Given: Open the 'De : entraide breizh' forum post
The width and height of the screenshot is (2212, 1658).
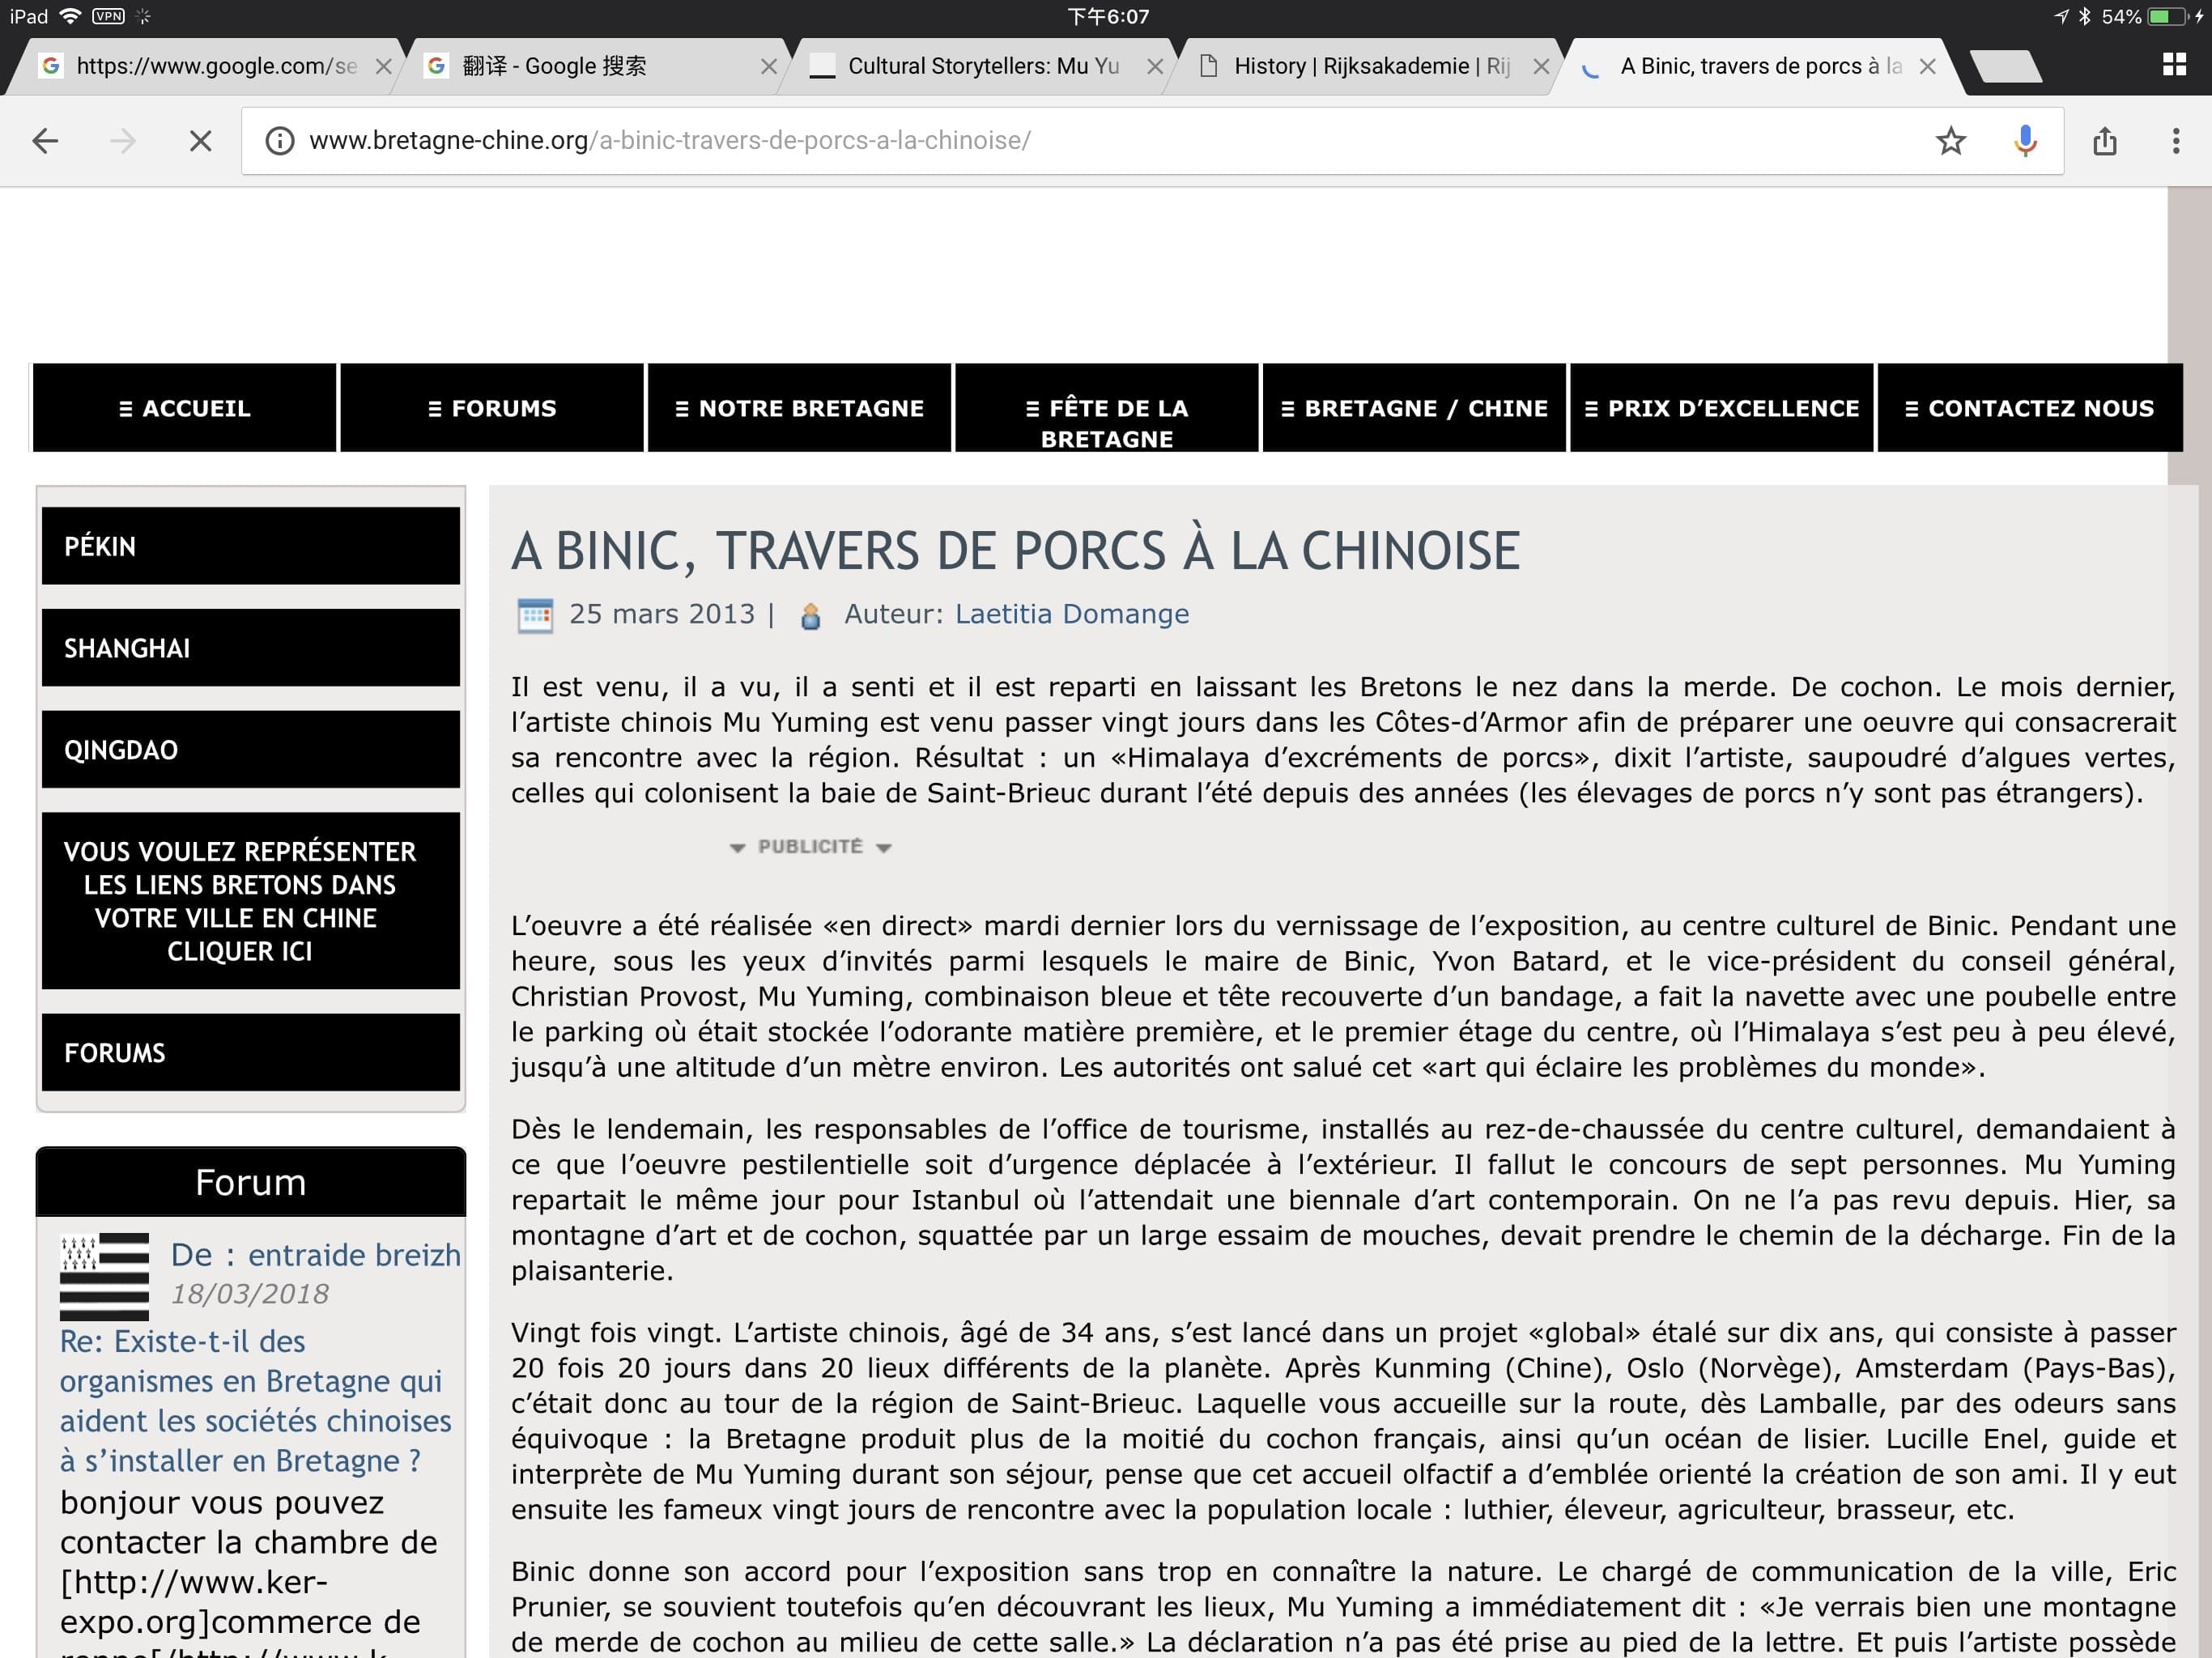Looking at the screenshot, I should (x=316, y=1254).
